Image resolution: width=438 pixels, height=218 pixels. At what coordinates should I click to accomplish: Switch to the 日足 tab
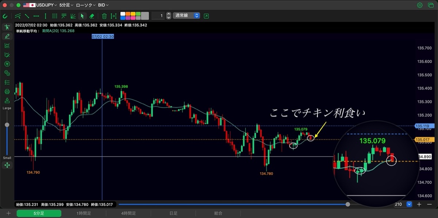tap(173, 213)
